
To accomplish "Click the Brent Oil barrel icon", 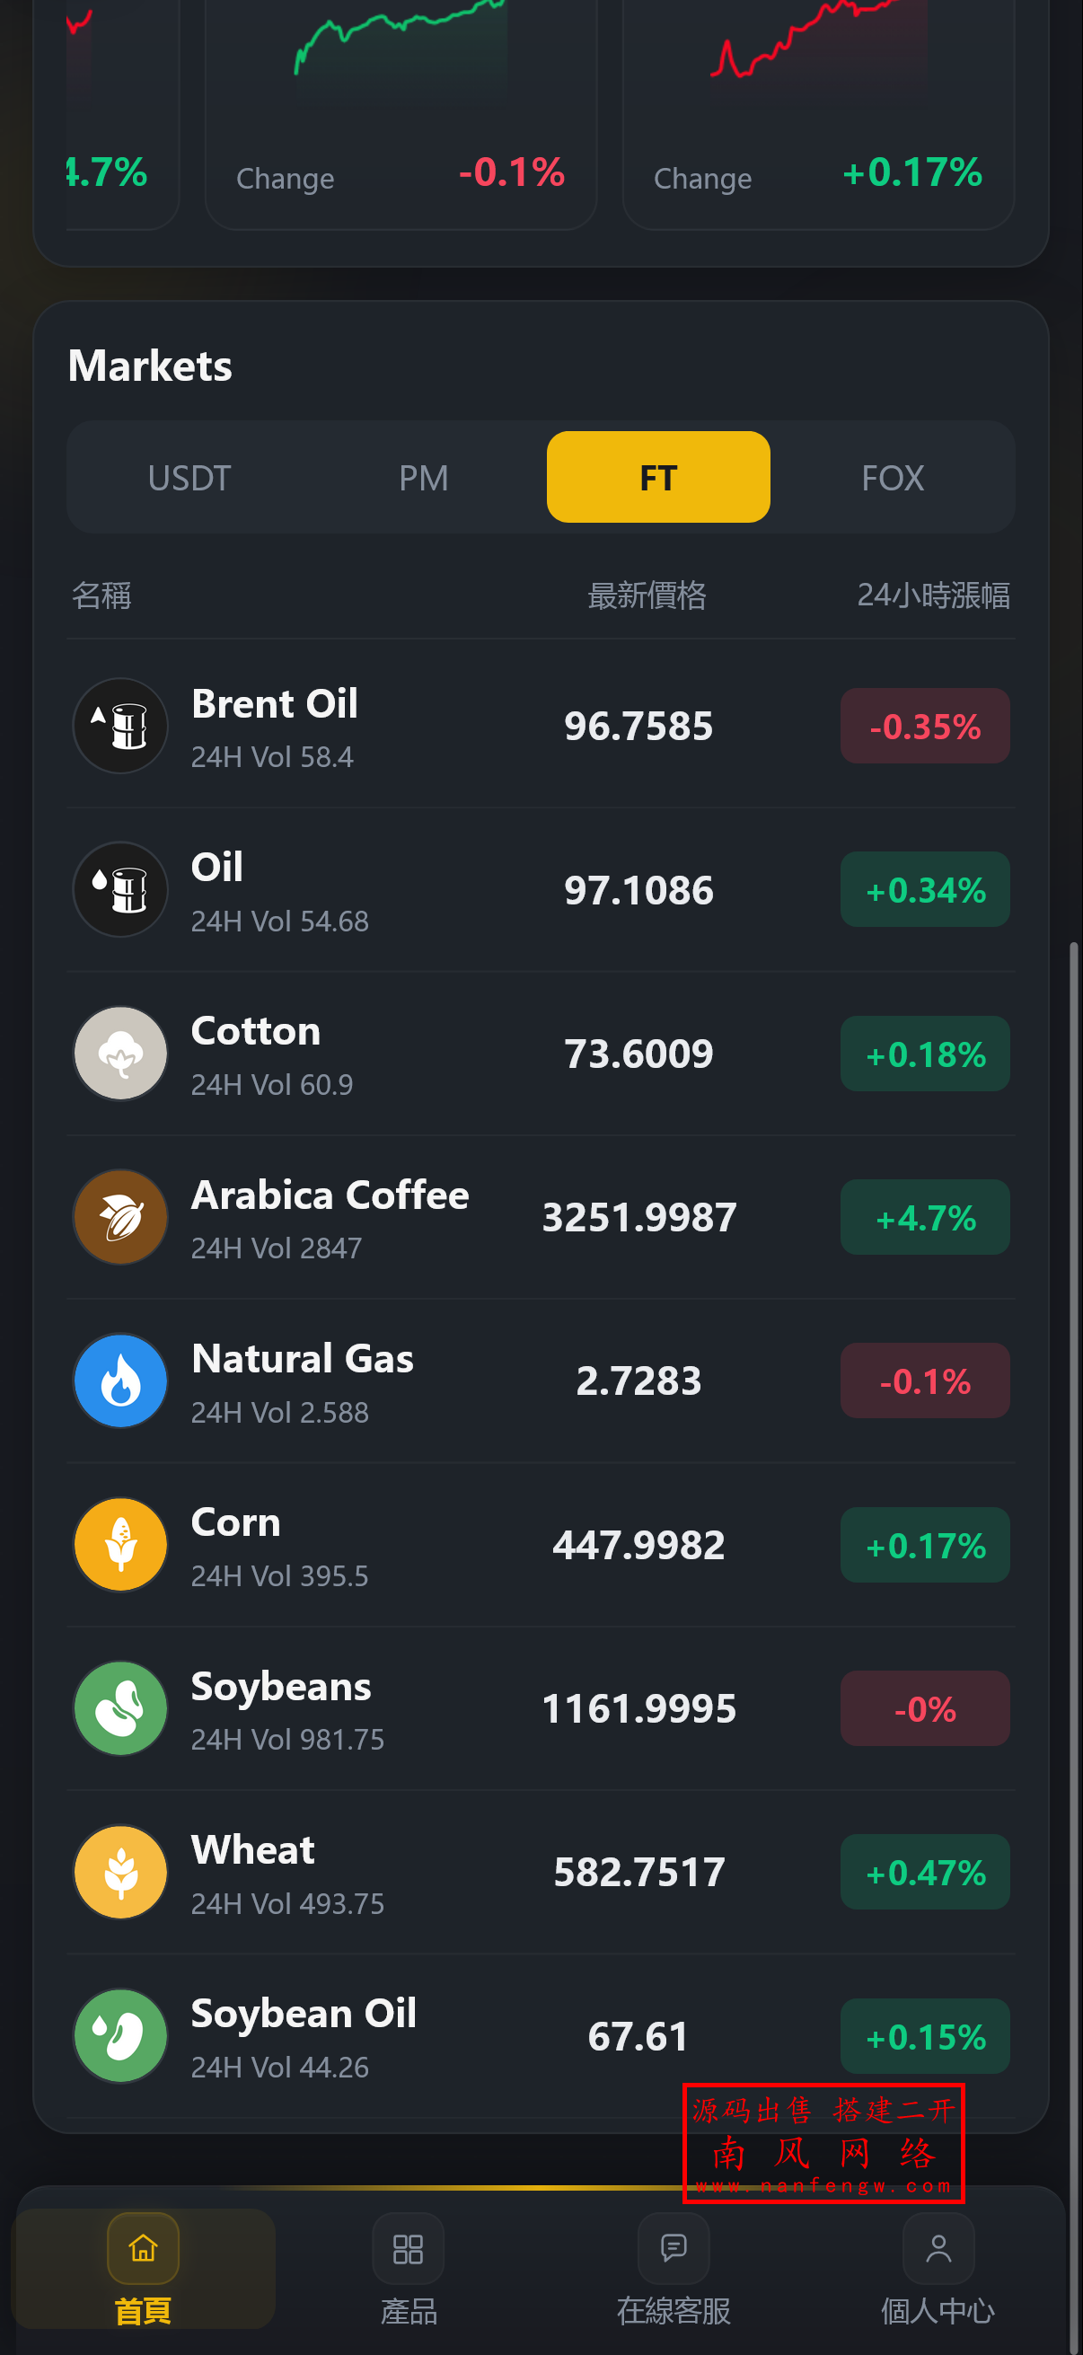I will click(x=119, y=726).
